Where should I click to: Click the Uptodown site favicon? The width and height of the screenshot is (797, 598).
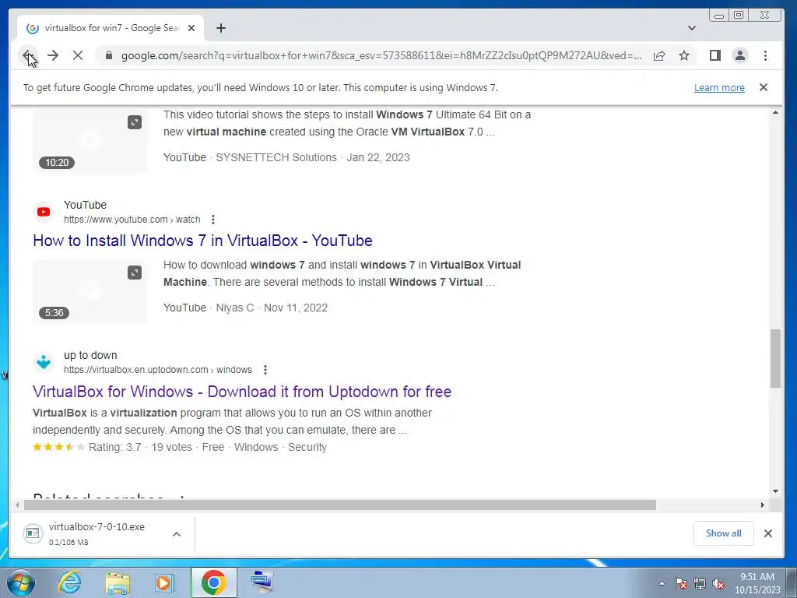[x=44, y=362]
